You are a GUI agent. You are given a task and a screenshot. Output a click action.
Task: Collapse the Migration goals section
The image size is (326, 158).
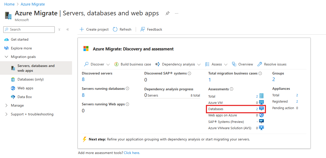pos(6,57)
